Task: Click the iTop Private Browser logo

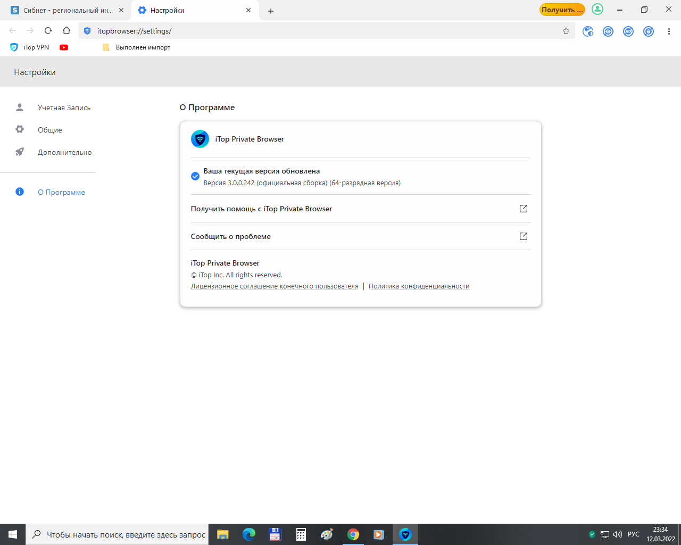Action: [200, 139]
